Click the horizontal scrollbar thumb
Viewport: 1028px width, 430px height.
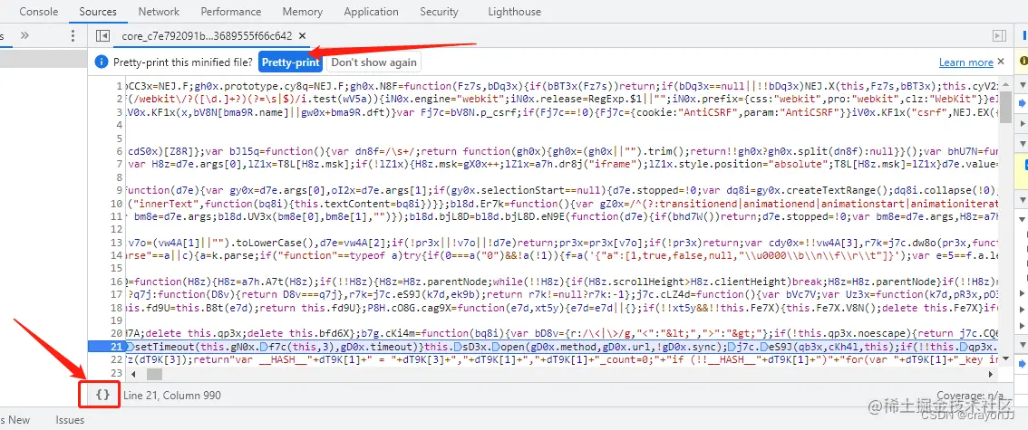coord(153,375)
